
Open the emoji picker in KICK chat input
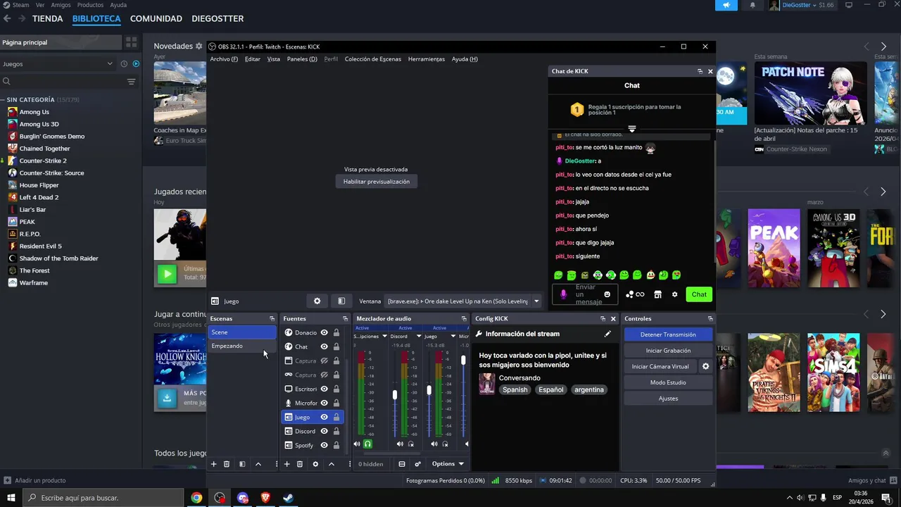tap(607, 294)
